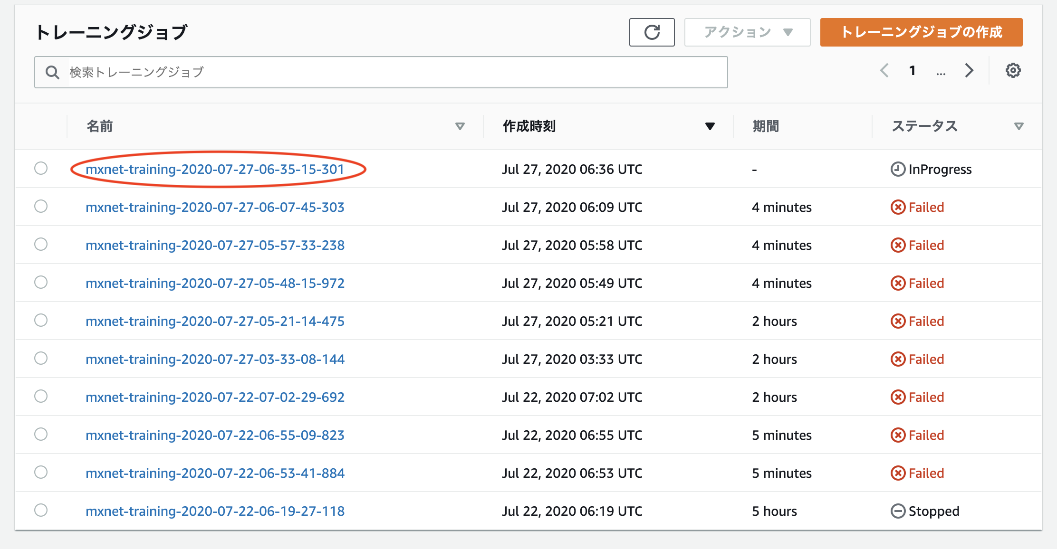Click Failed icon for job 06-07-45-303
The image size is (1057, 549).
click(x=897, y=207)
